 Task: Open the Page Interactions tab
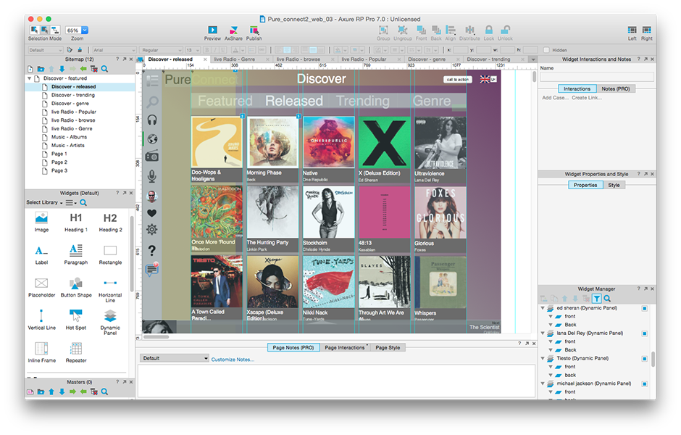click(x=345, y=348)
